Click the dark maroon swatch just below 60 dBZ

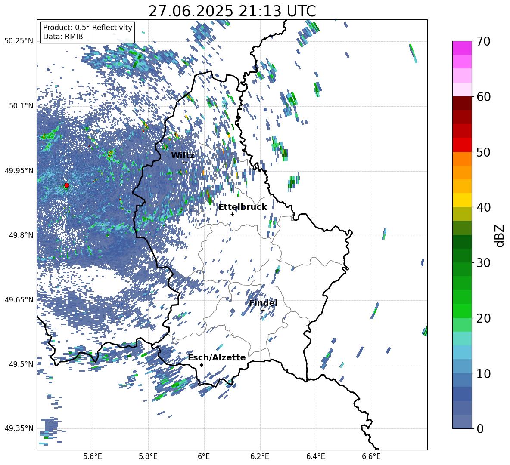click(462, 103)
